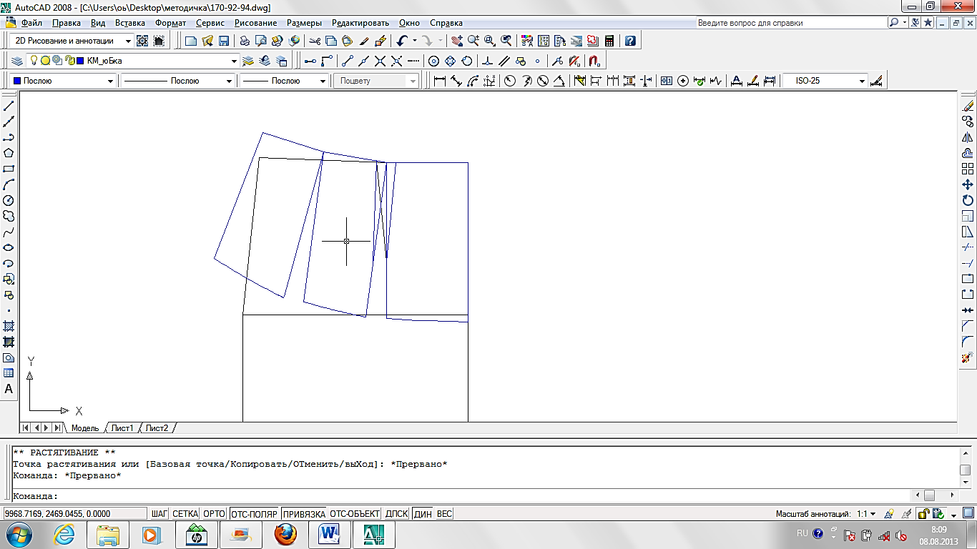The height and width of the screenshot is (549, 977).
Task: Click the Pan Realtime hand icon
Action: 457,41
